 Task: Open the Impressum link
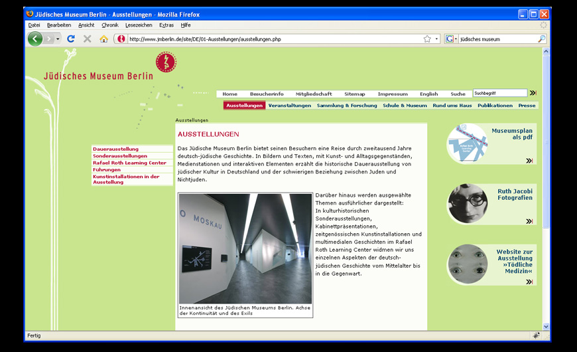tap(393, 94)
